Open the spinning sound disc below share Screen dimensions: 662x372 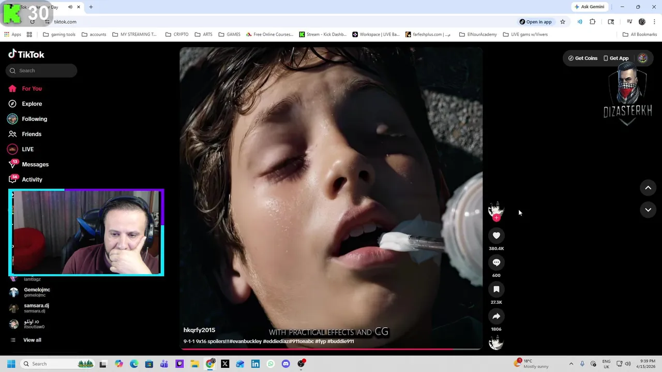point(496,343)
